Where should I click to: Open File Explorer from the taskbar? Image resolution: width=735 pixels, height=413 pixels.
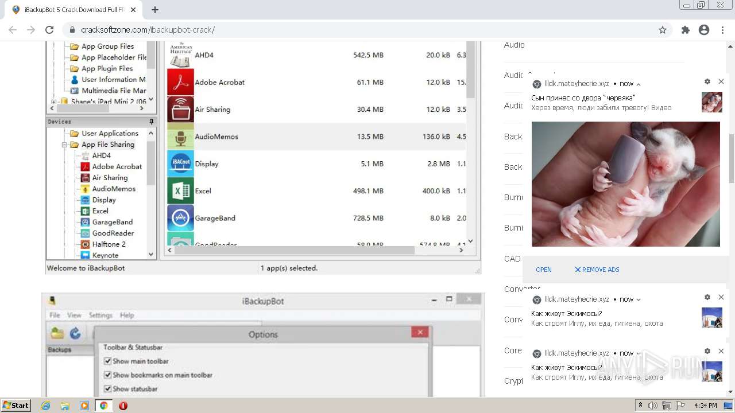click(x=65, y=406)
